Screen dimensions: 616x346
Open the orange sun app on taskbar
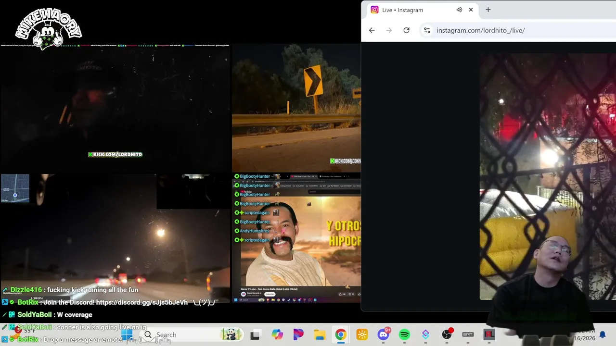[x=362, y=334]
